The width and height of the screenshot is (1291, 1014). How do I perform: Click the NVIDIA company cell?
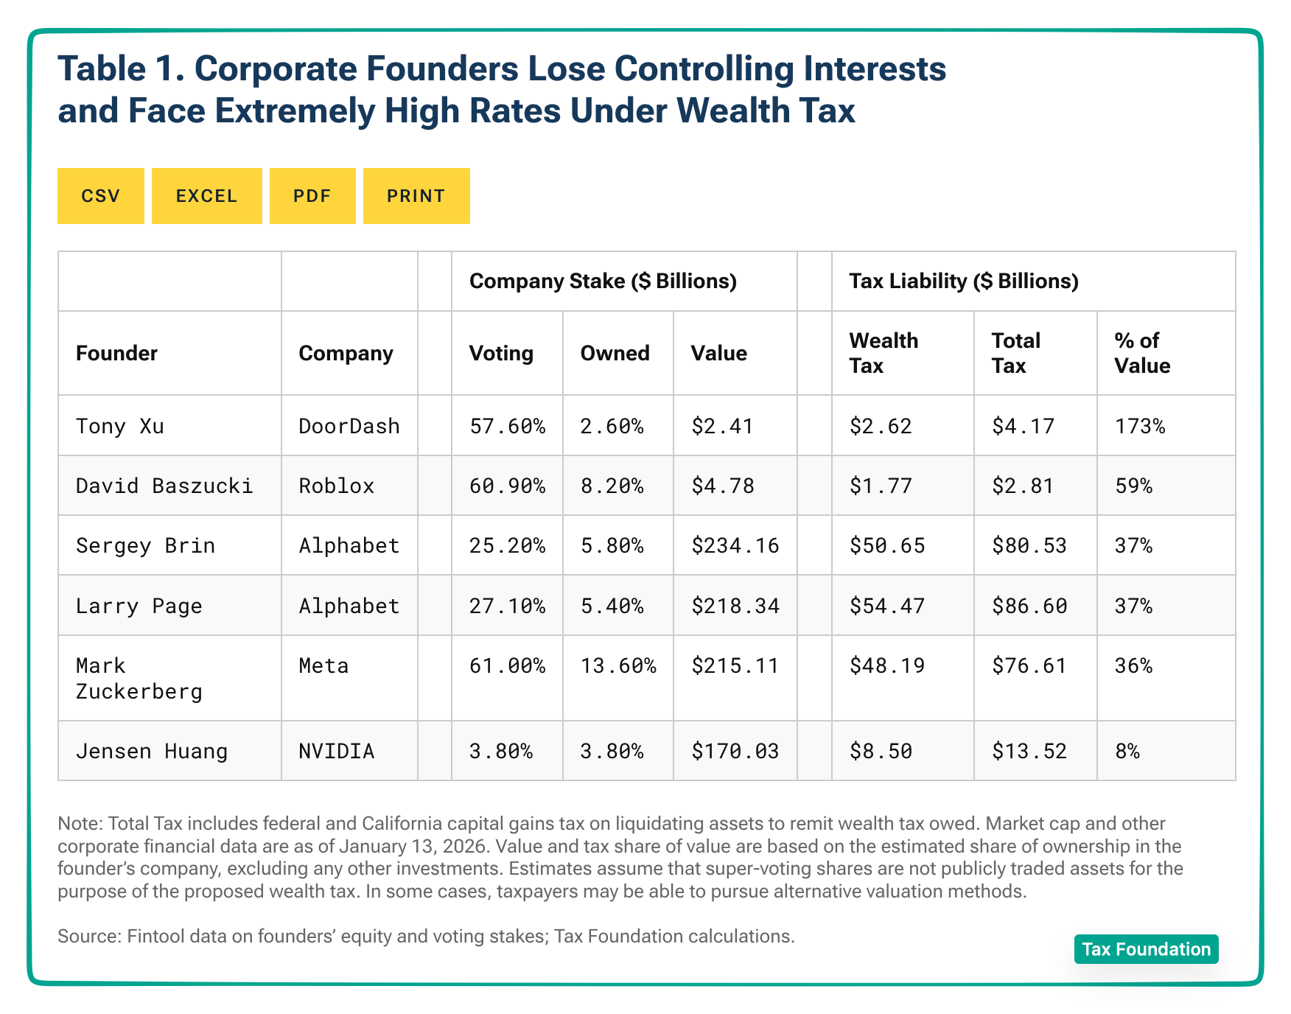point(337,751)
